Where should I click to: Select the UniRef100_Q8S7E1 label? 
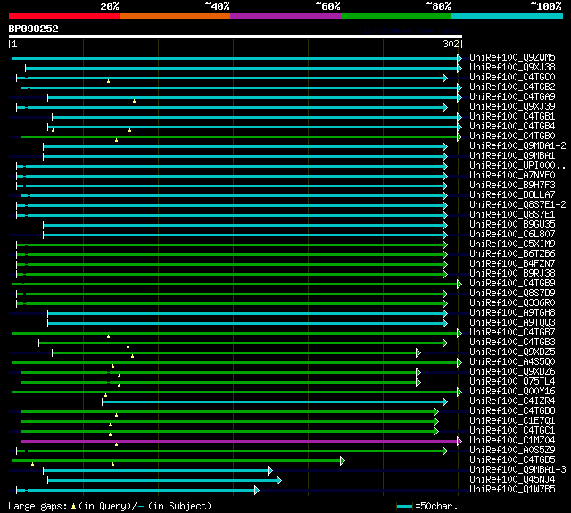512,215
